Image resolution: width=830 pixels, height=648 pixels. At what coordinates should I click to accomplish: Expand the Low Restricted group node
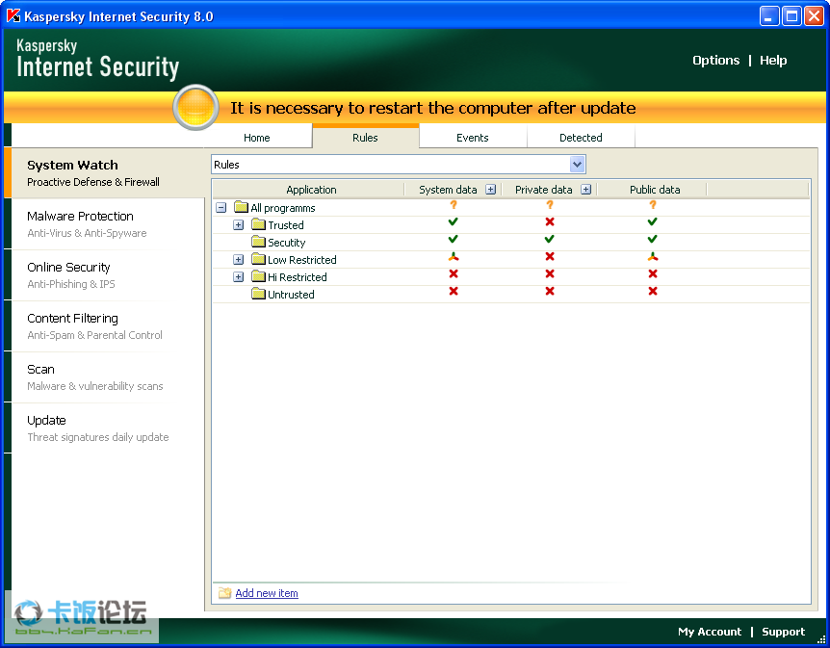pos(238,259)
